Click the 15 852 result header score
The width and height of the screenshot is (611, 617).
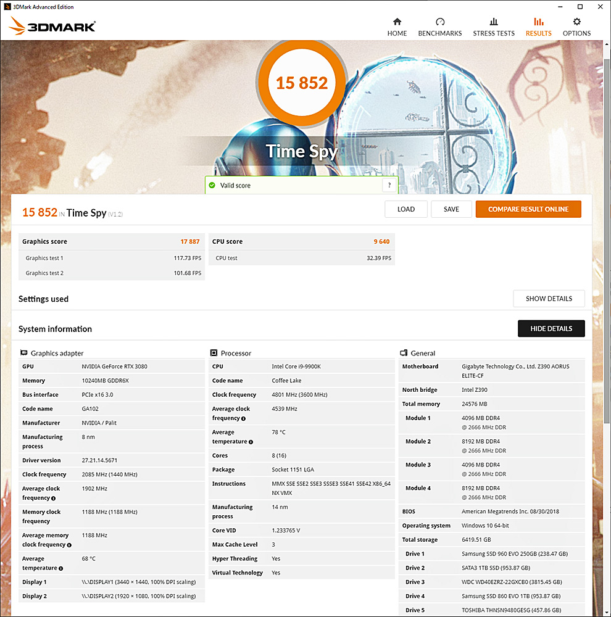(39, 212)
